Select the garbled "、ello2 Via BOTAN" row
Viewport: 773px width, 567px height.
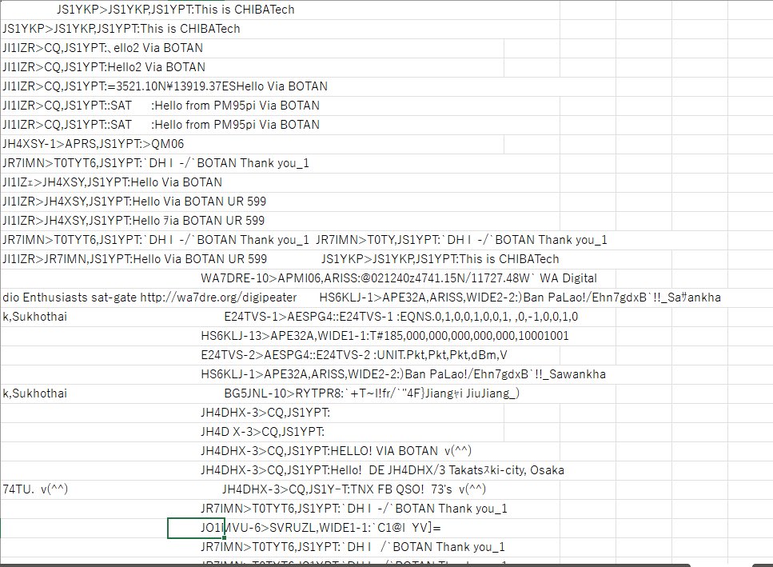click(102, 48)
